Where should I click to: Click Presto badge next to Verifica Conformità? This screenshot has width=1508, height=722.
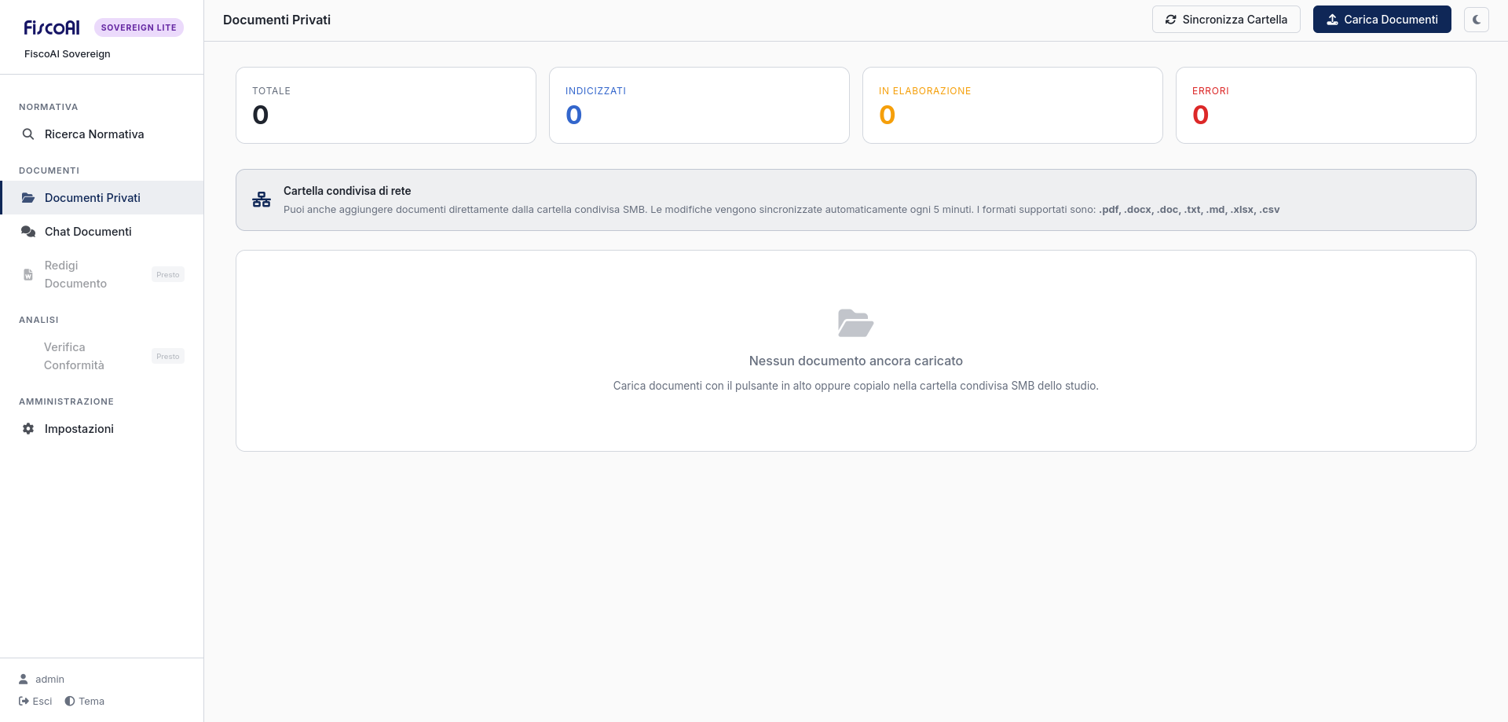click(168, 356)
